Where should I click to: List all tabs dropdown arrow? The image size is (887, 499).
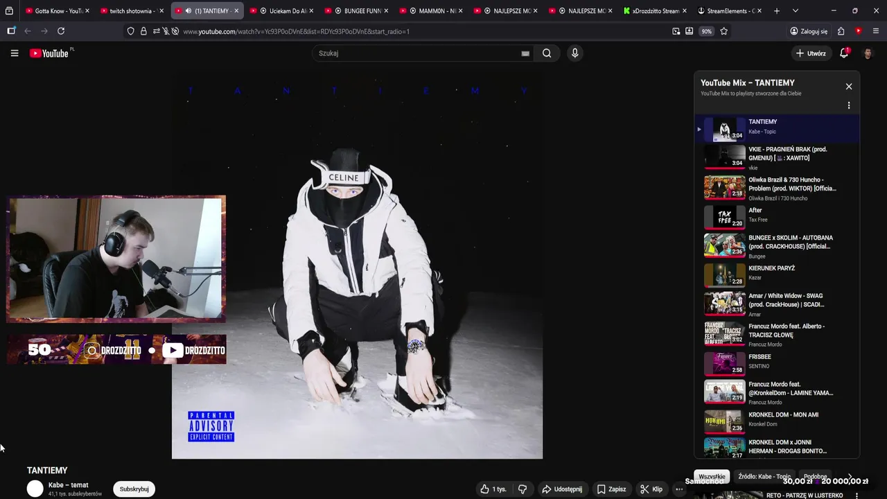tap(795, 11)
